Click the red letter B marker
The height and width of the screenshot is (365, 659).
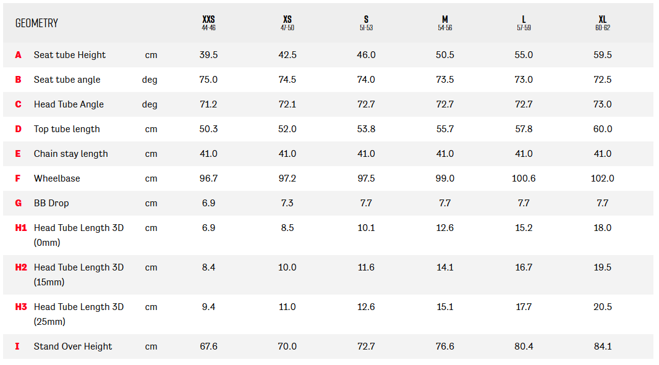[x=18, y=80]
